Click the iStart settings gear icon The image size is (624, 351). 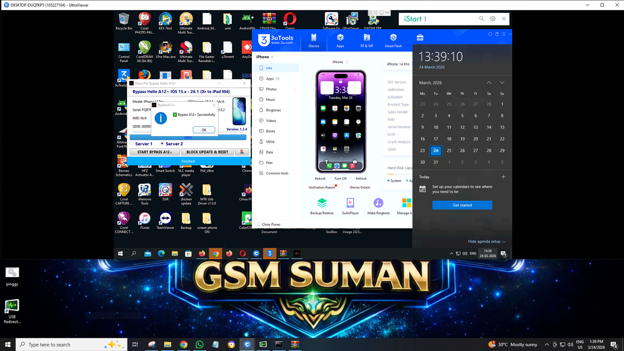click(493, 19)
